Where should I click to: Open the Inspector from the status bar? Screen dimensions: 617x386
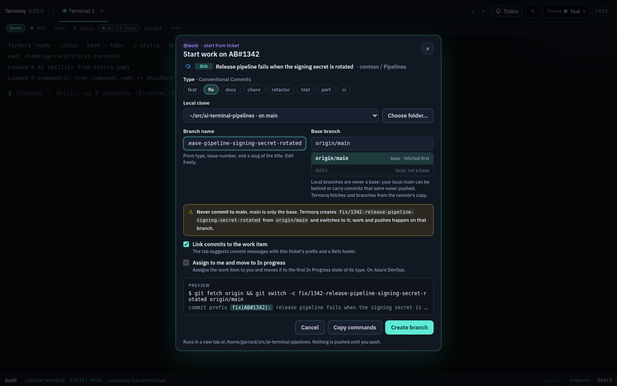pos(580,380)
